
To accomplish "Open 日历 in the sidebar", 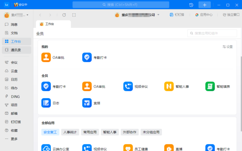I will 17,79.
